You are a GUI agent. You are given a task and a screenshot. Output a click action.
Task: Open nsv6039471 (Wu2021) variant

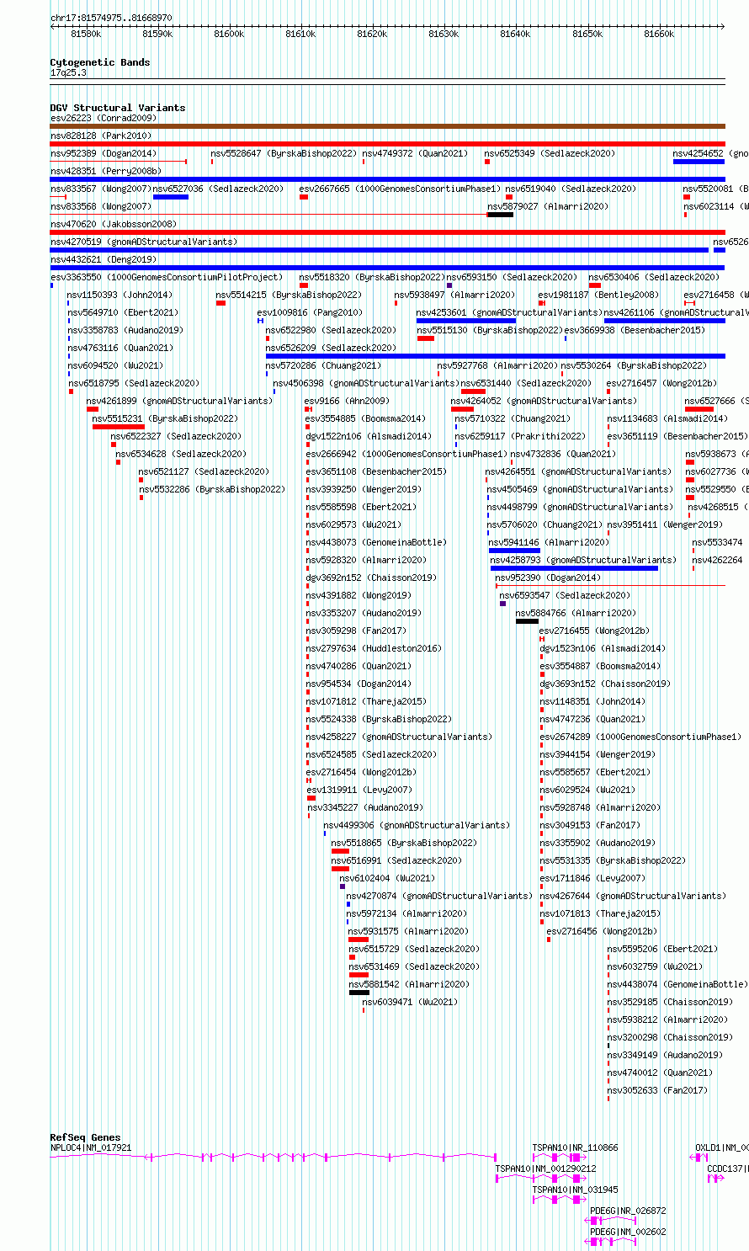(x=411, y=1002)
